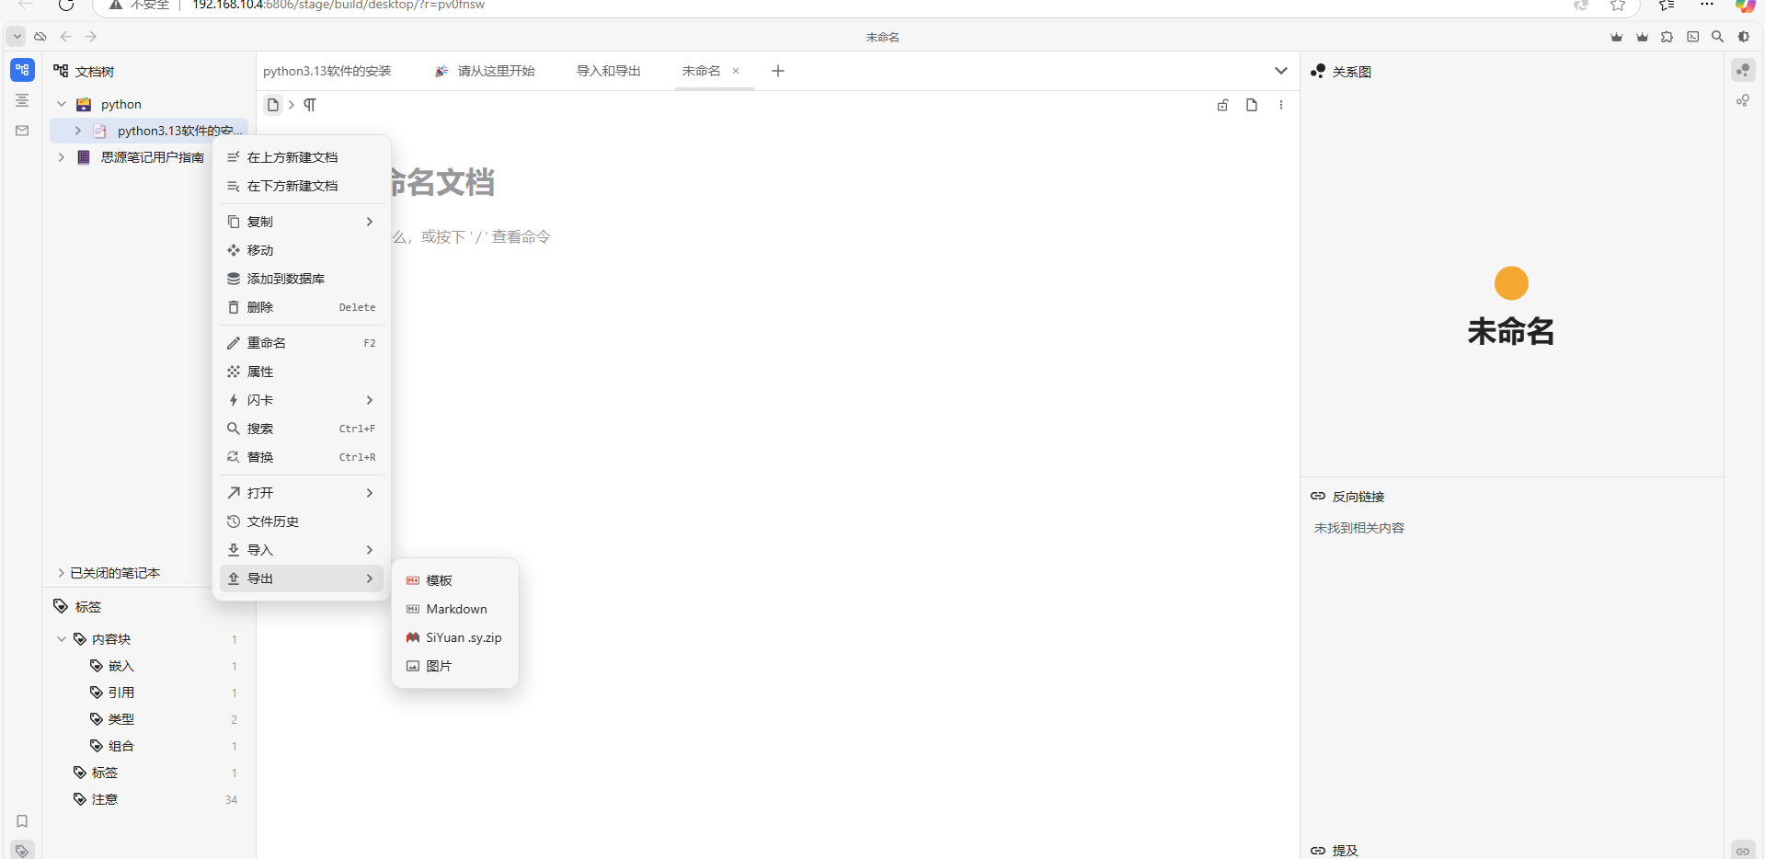The image size is (1765, 859).
Task: Click the orange node in relation graph
Action: click(1510, 283)
